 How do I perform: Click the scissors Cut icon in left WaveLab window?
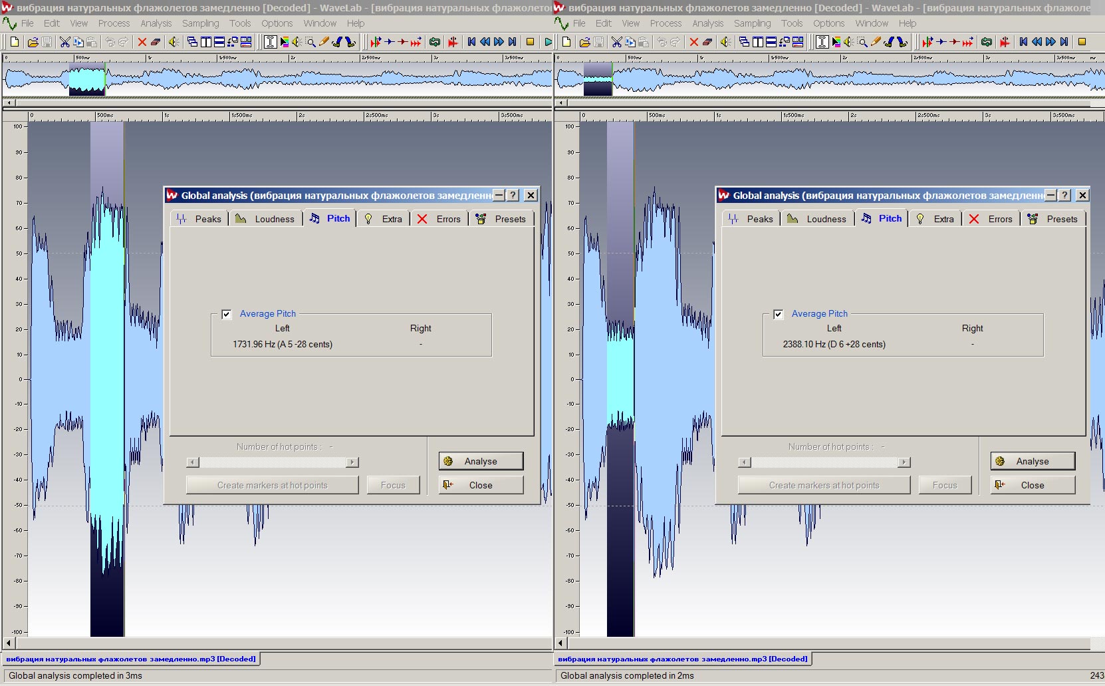[x=64, y=42]
